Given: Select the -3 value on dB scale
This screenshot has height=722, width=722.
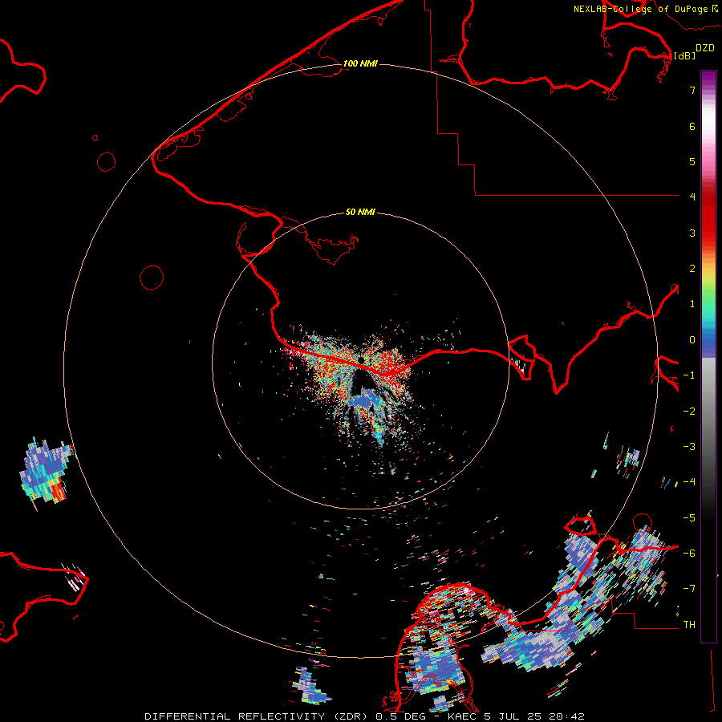Looking at the screenshot, I should click(x=689, y=447).
